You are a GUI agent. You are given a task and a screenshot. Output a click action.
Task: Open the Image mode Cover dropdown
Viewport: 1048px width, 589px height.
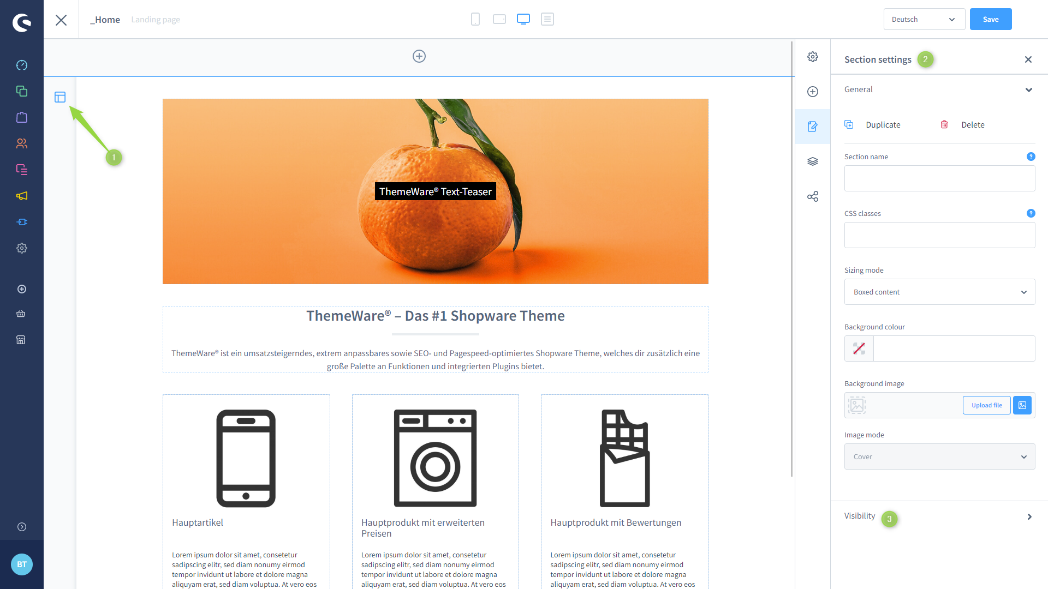939,456
